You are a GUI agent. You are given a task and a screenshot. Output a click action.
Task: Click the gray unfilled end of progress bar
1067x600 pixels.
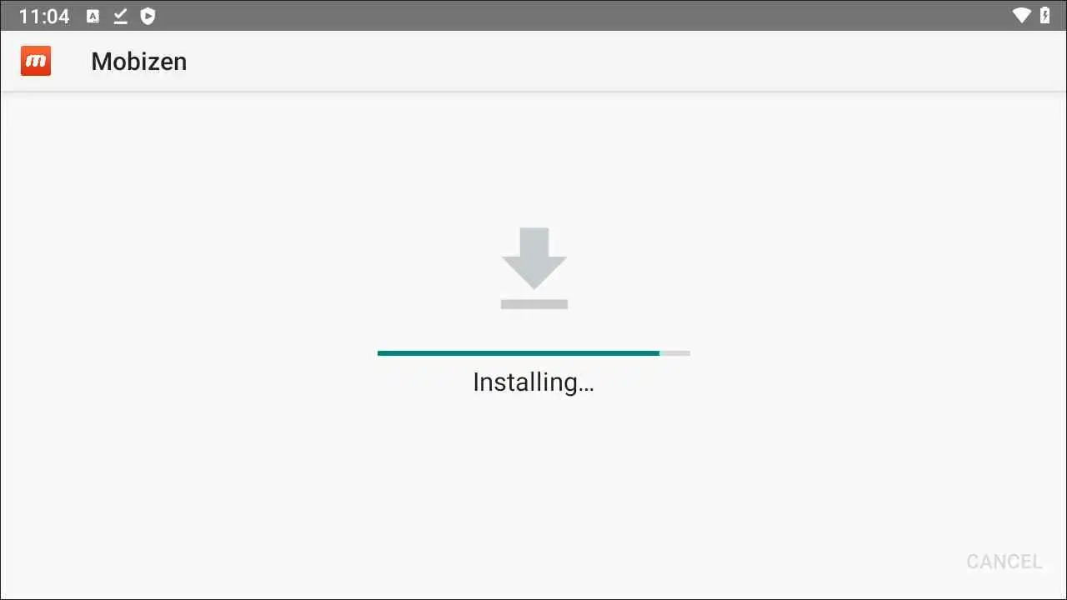click(675, 353)
